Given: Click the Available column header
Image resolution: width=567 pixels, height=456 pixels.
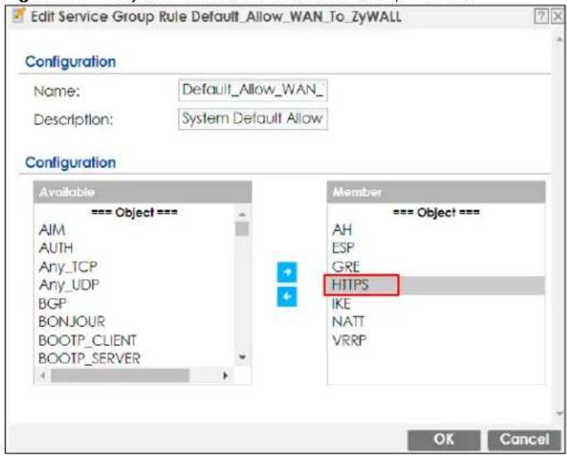Looking at the screenshot, I should click(143, 192).
